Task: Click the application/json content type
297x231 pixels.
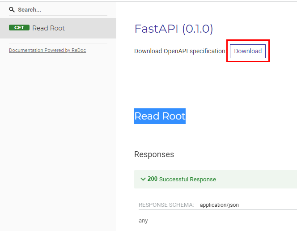Action: [219, 205]
